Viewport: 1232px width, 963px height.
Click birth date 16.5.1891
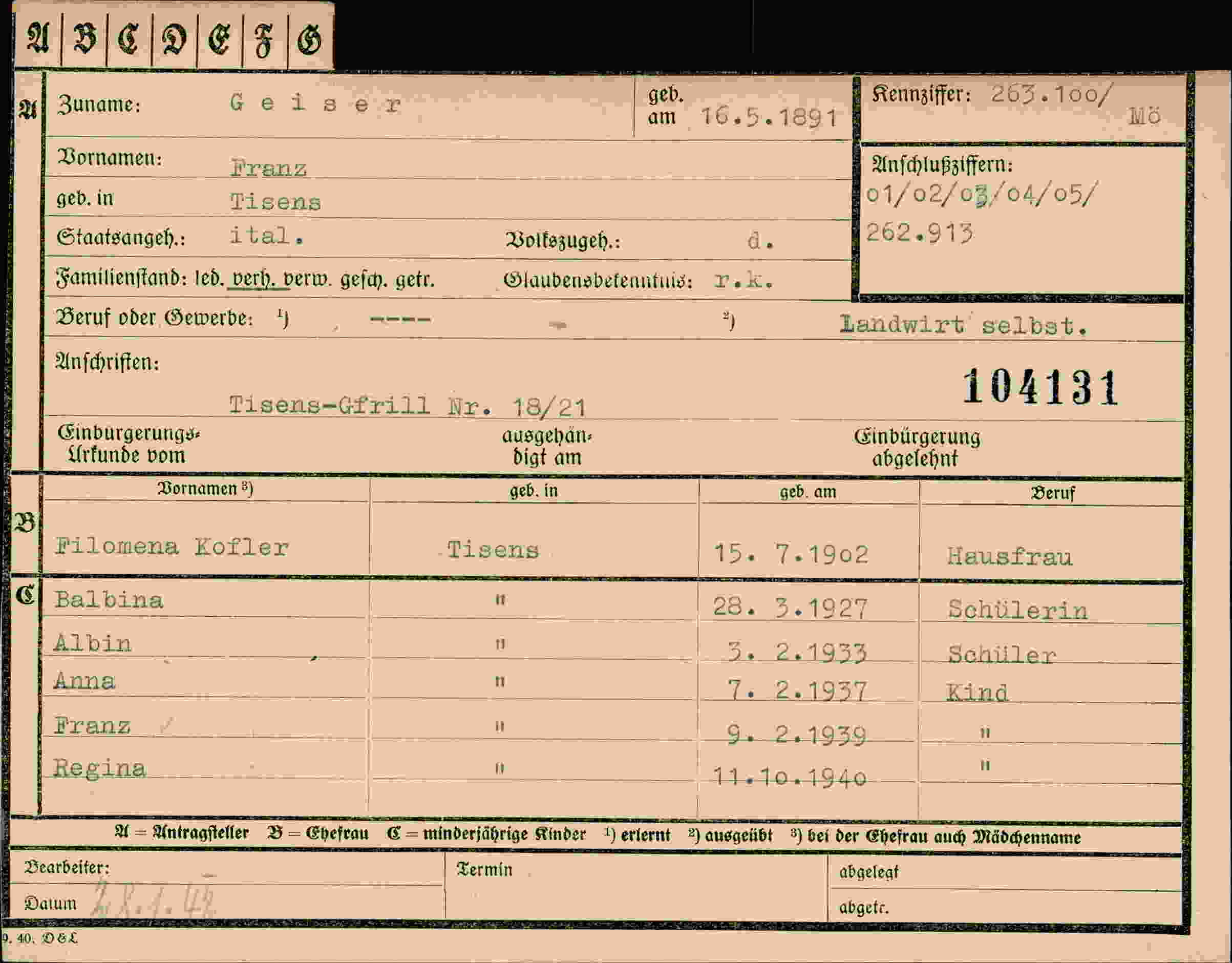[x=768, y=117]
